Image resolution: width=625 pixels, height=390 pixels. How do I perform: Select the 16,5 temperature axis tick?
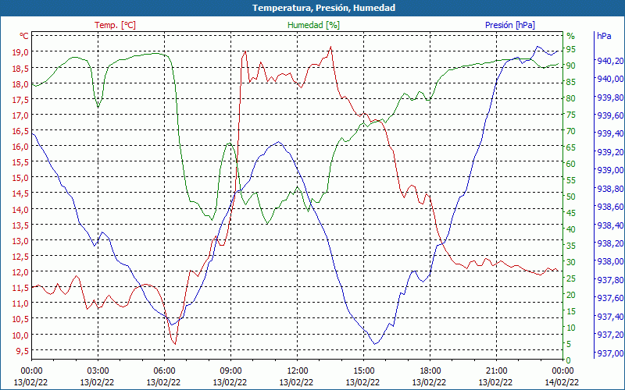point(21,131)
